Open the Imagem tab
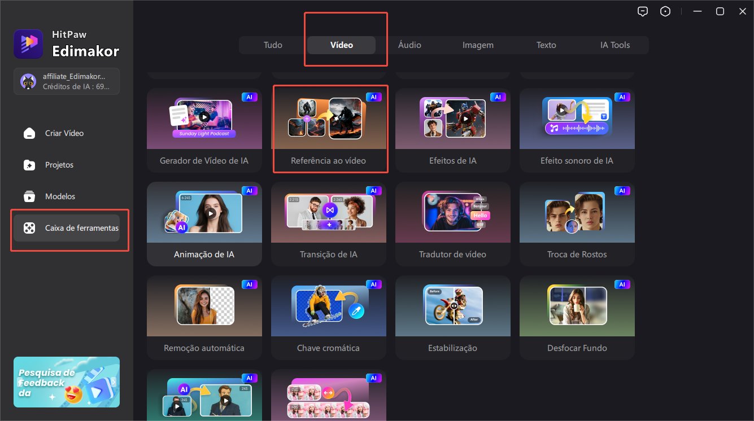This screenshot has height=421, width=754. [478, 45]
